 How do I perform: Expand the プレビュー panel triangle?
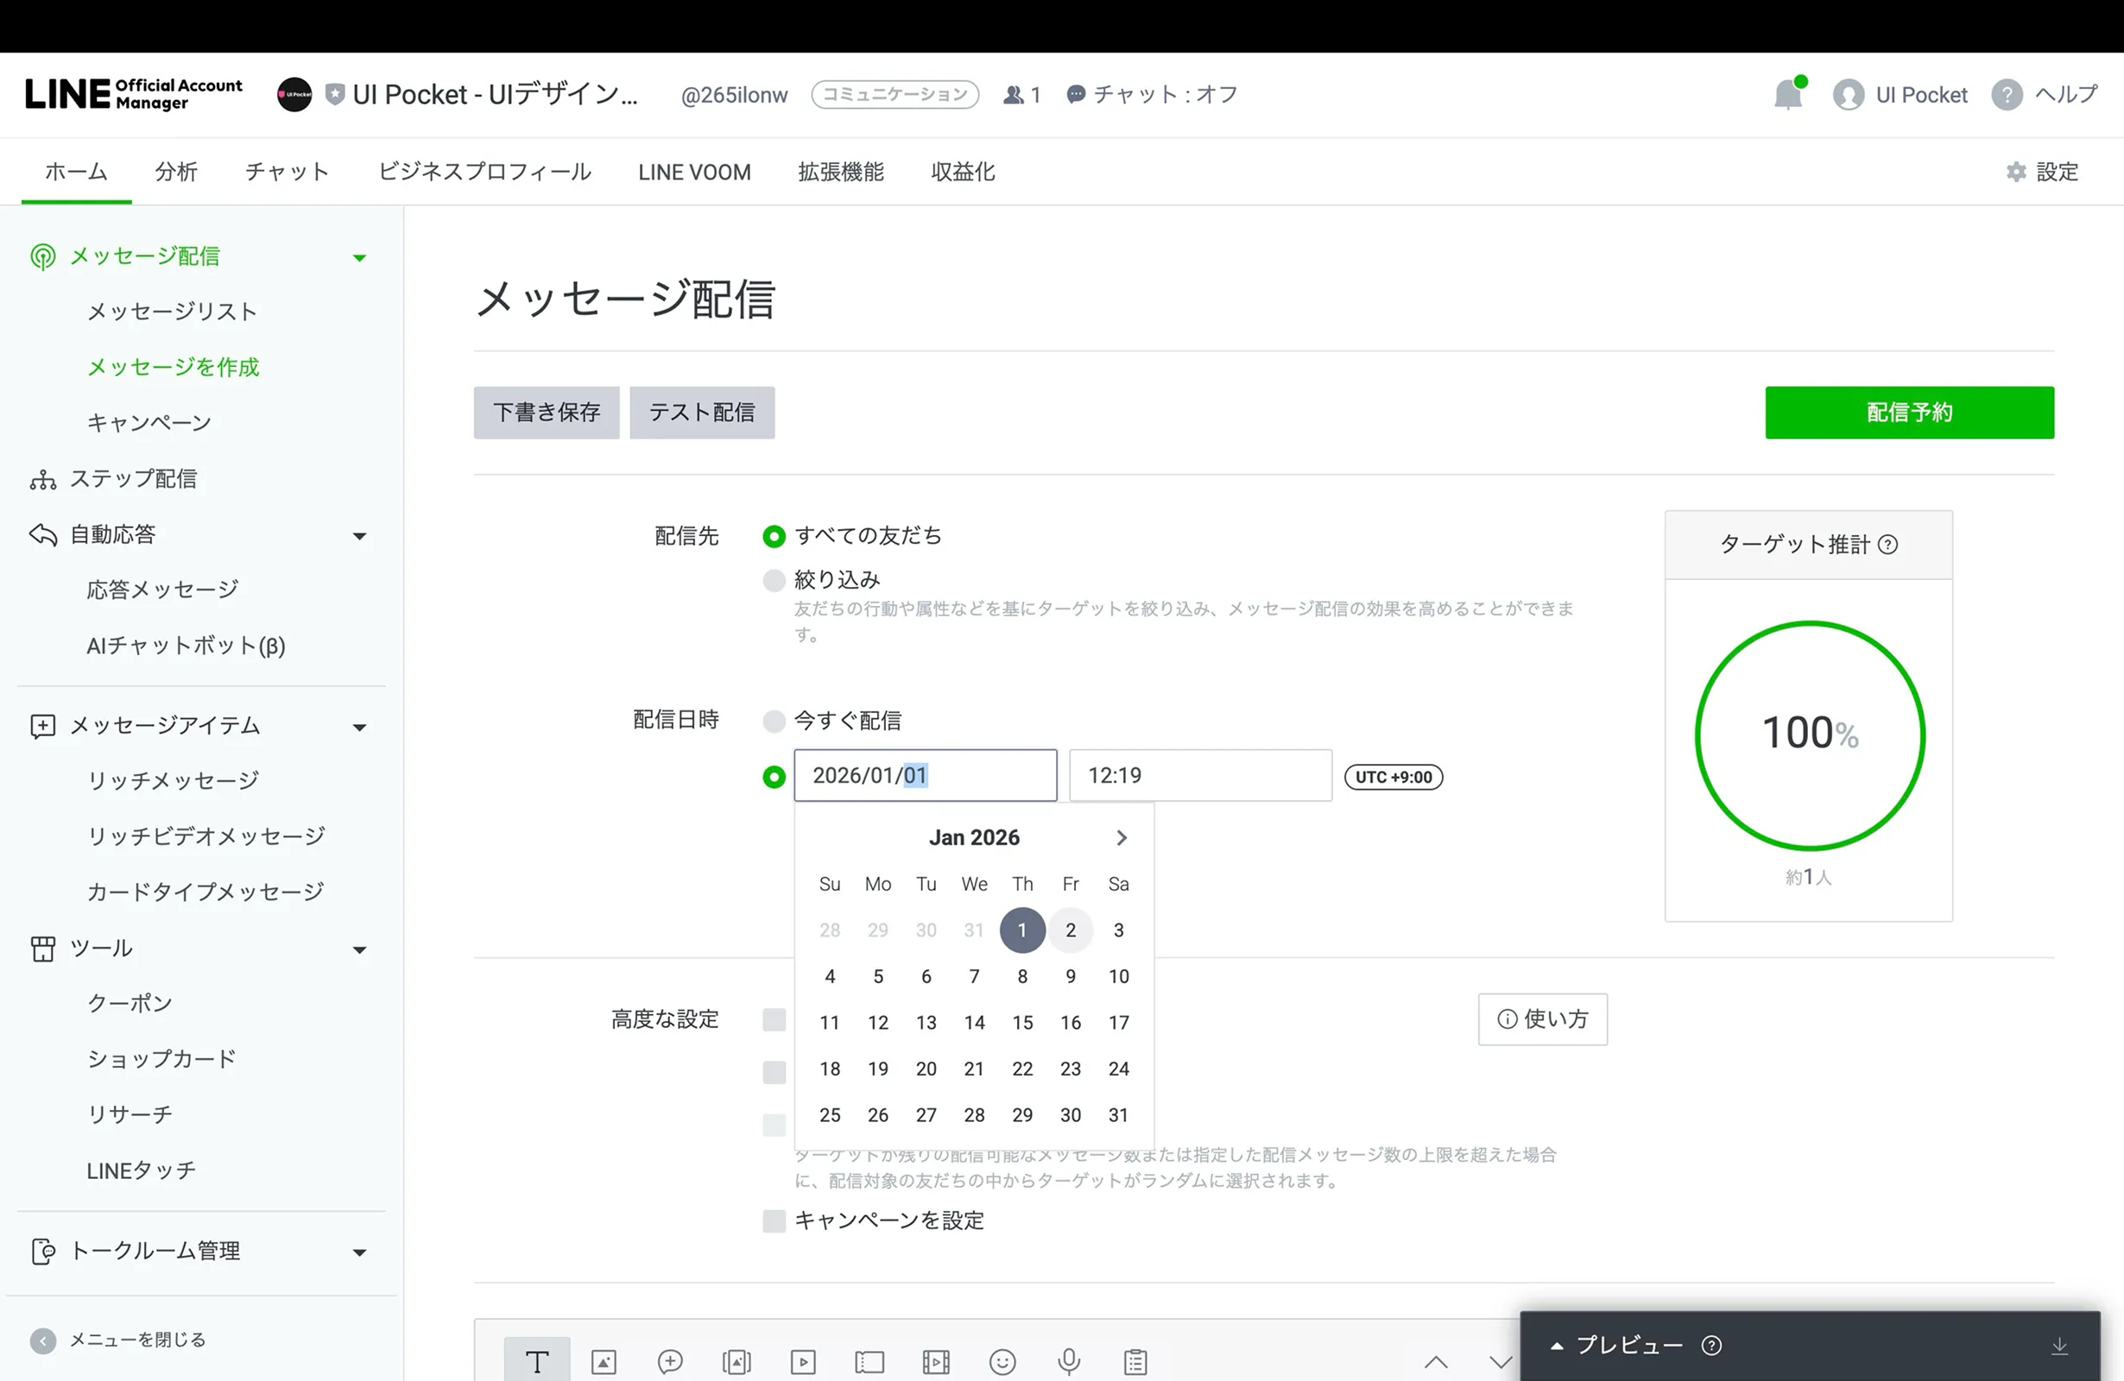pyautogui.click(x=1557, y=1346)
